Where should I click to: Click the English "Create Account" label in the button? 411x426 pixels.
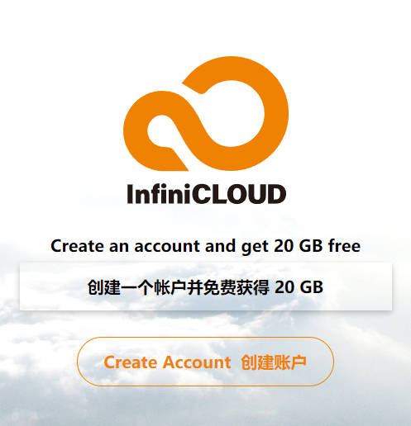167,362
